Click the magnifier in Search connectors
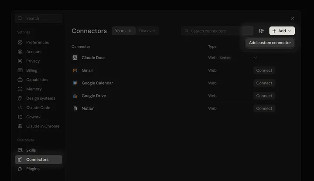This screenshot has width=314, height=181. click(187, 31)
